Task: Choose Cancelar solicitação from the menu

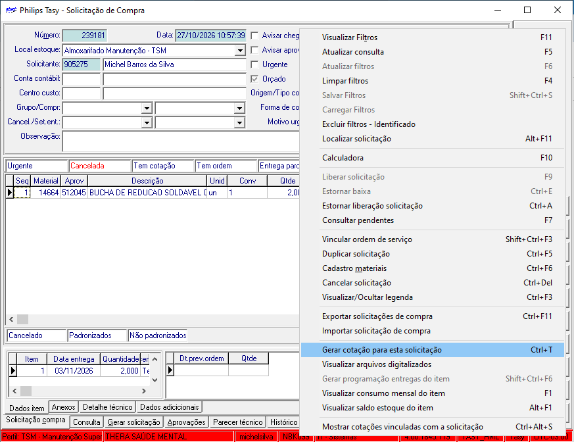Action: click(433, 283)
